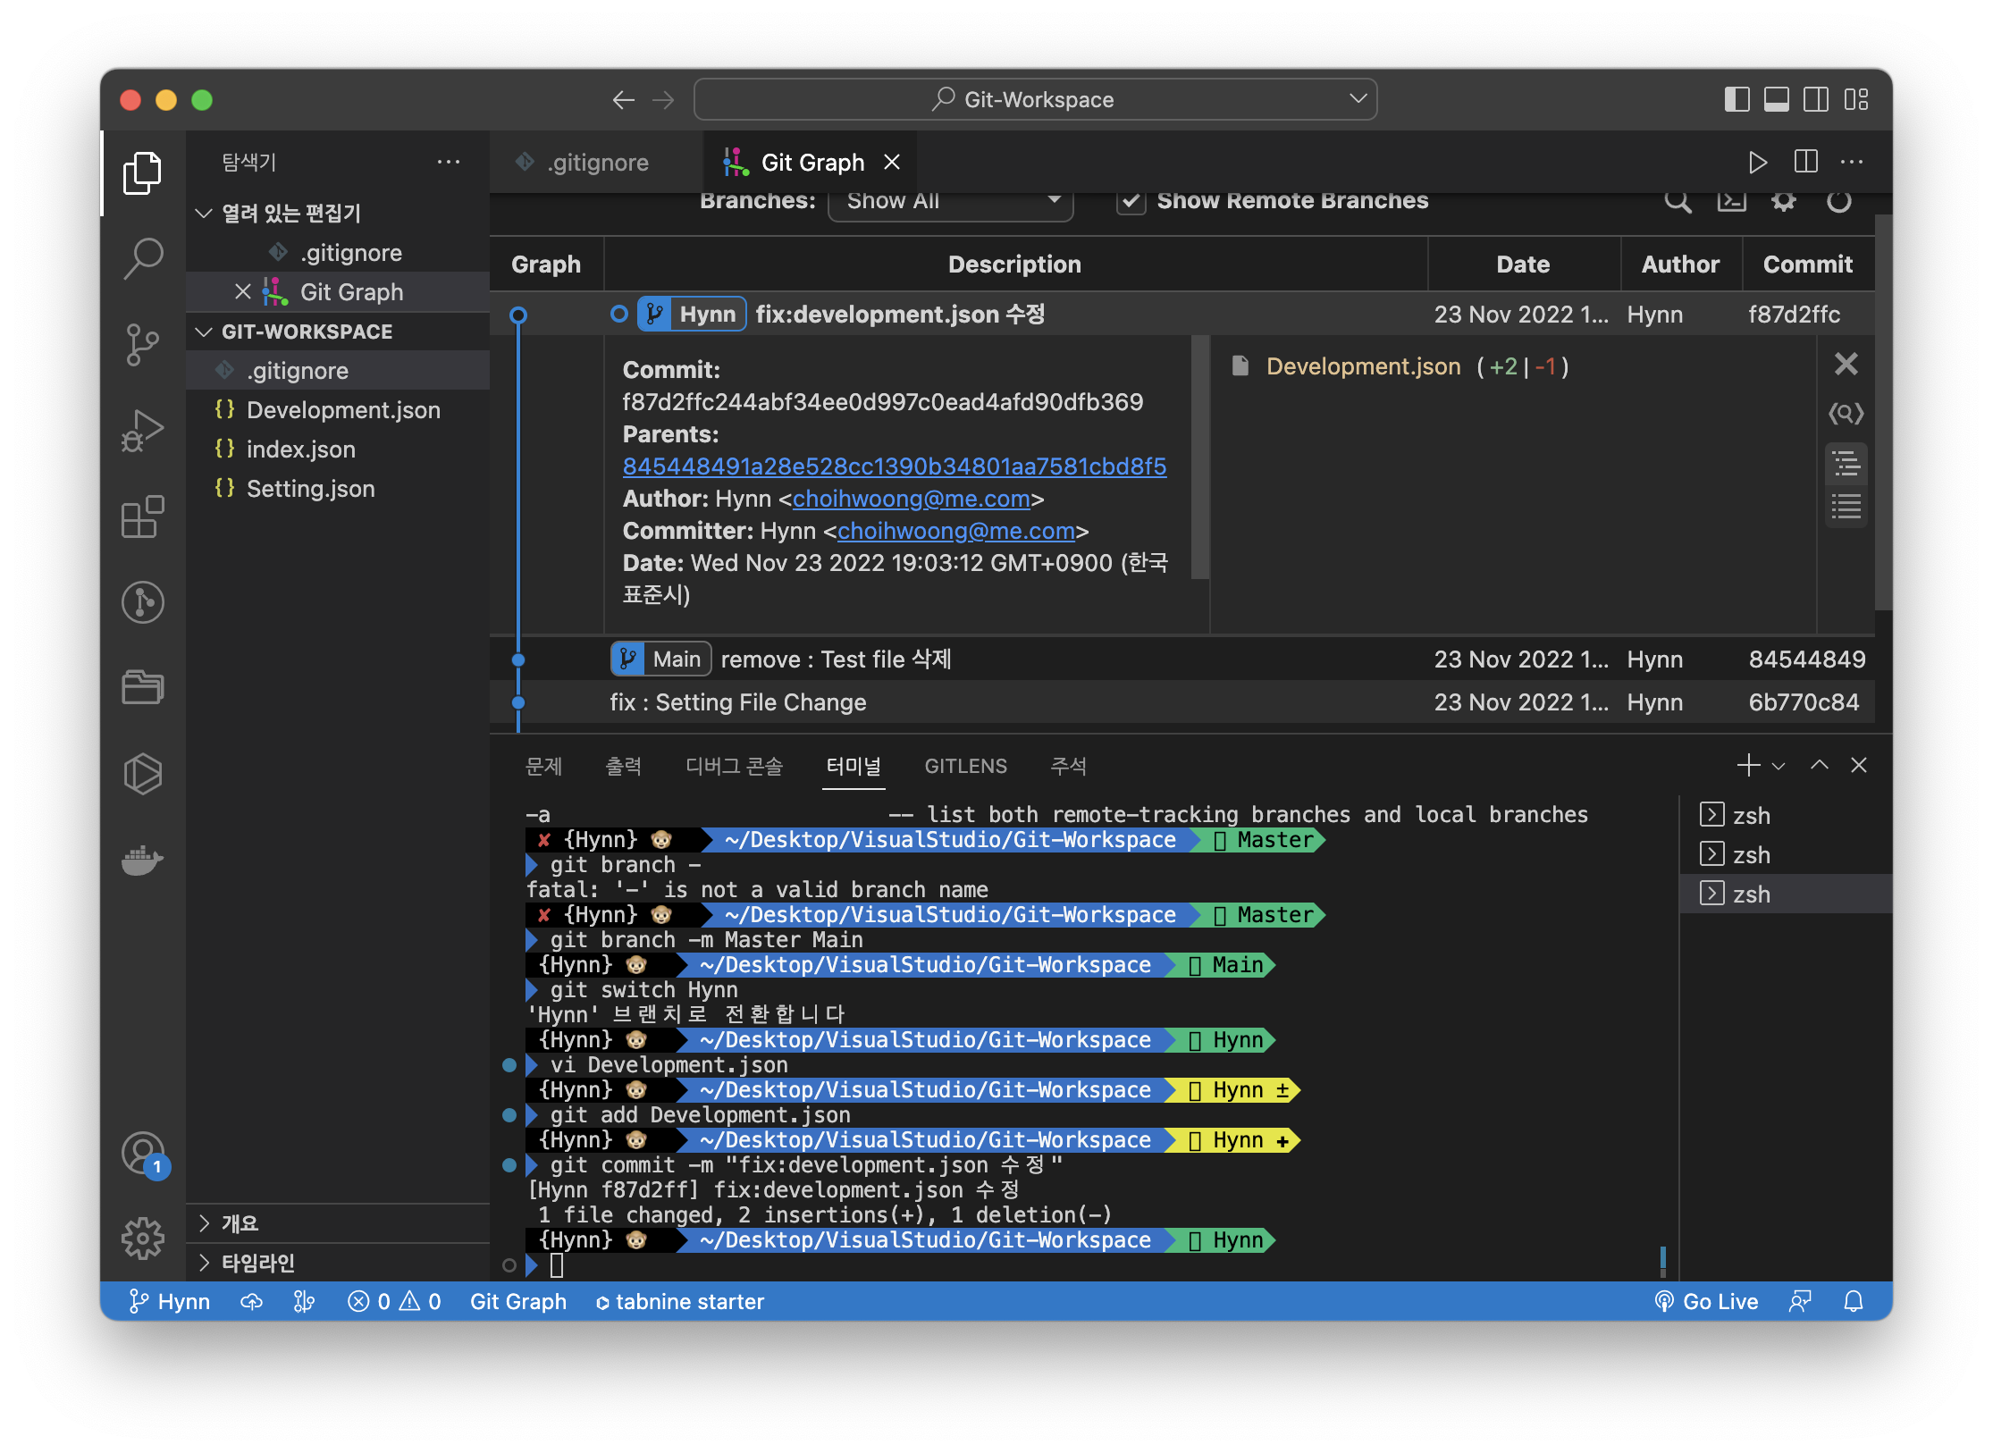Click Go Live in status bar
This screenshot has width=1993, height=1453.
point(1706,1301)
